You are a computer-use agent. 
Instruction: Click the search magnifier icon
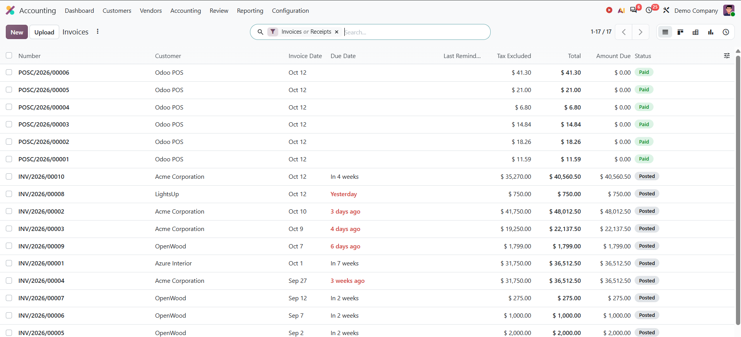(260, 32)
